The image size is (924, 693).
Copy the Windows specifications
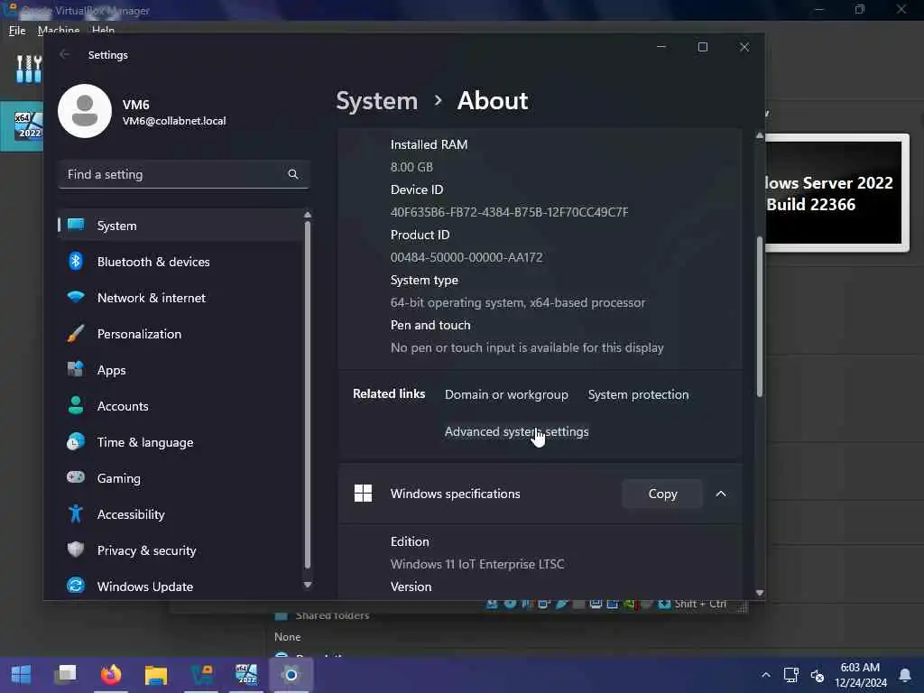662,494
